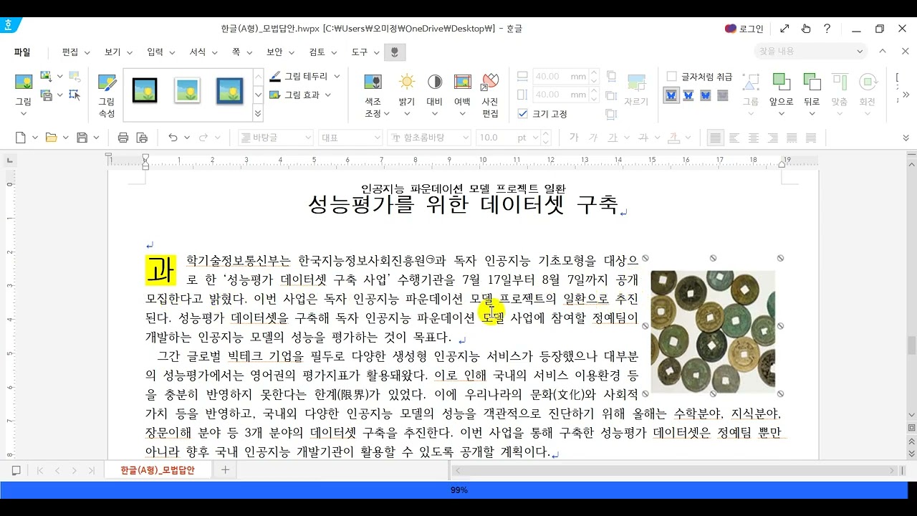Click the horizontal scrollbar at bottom
The height and width of the screenshot is (516, 917).
tap(676, 471)
